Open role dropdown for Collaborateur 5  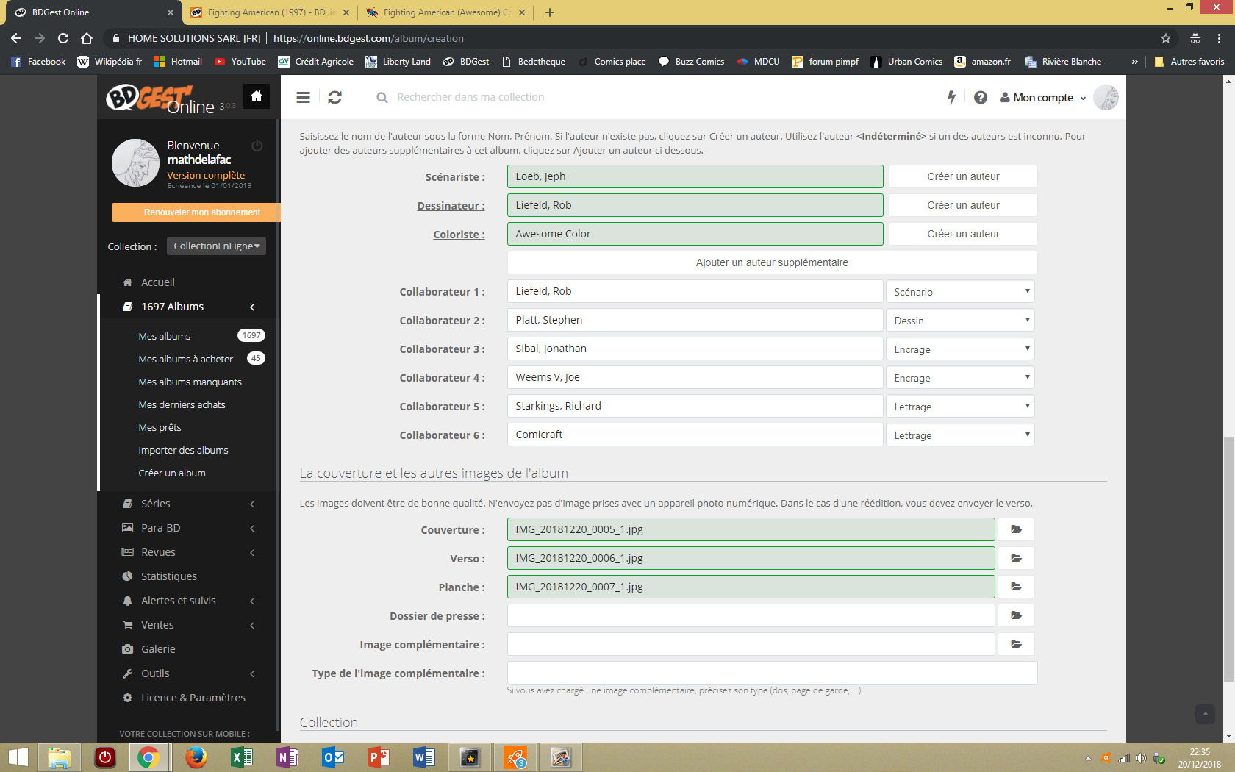[959, 407]
